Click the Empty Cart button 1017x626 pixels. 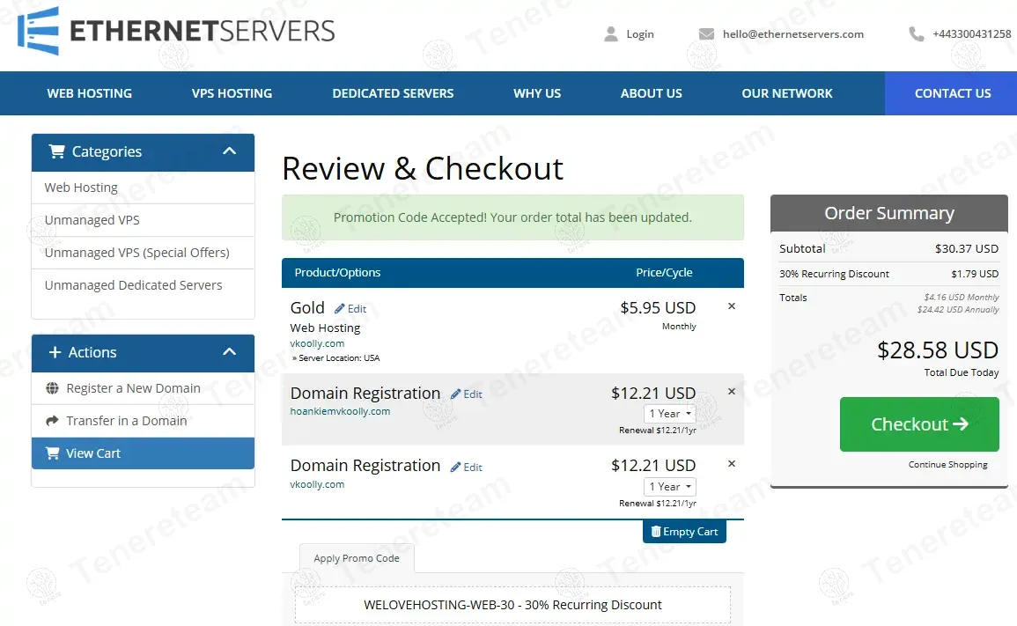pyautogui.click(x=684, y=532)
